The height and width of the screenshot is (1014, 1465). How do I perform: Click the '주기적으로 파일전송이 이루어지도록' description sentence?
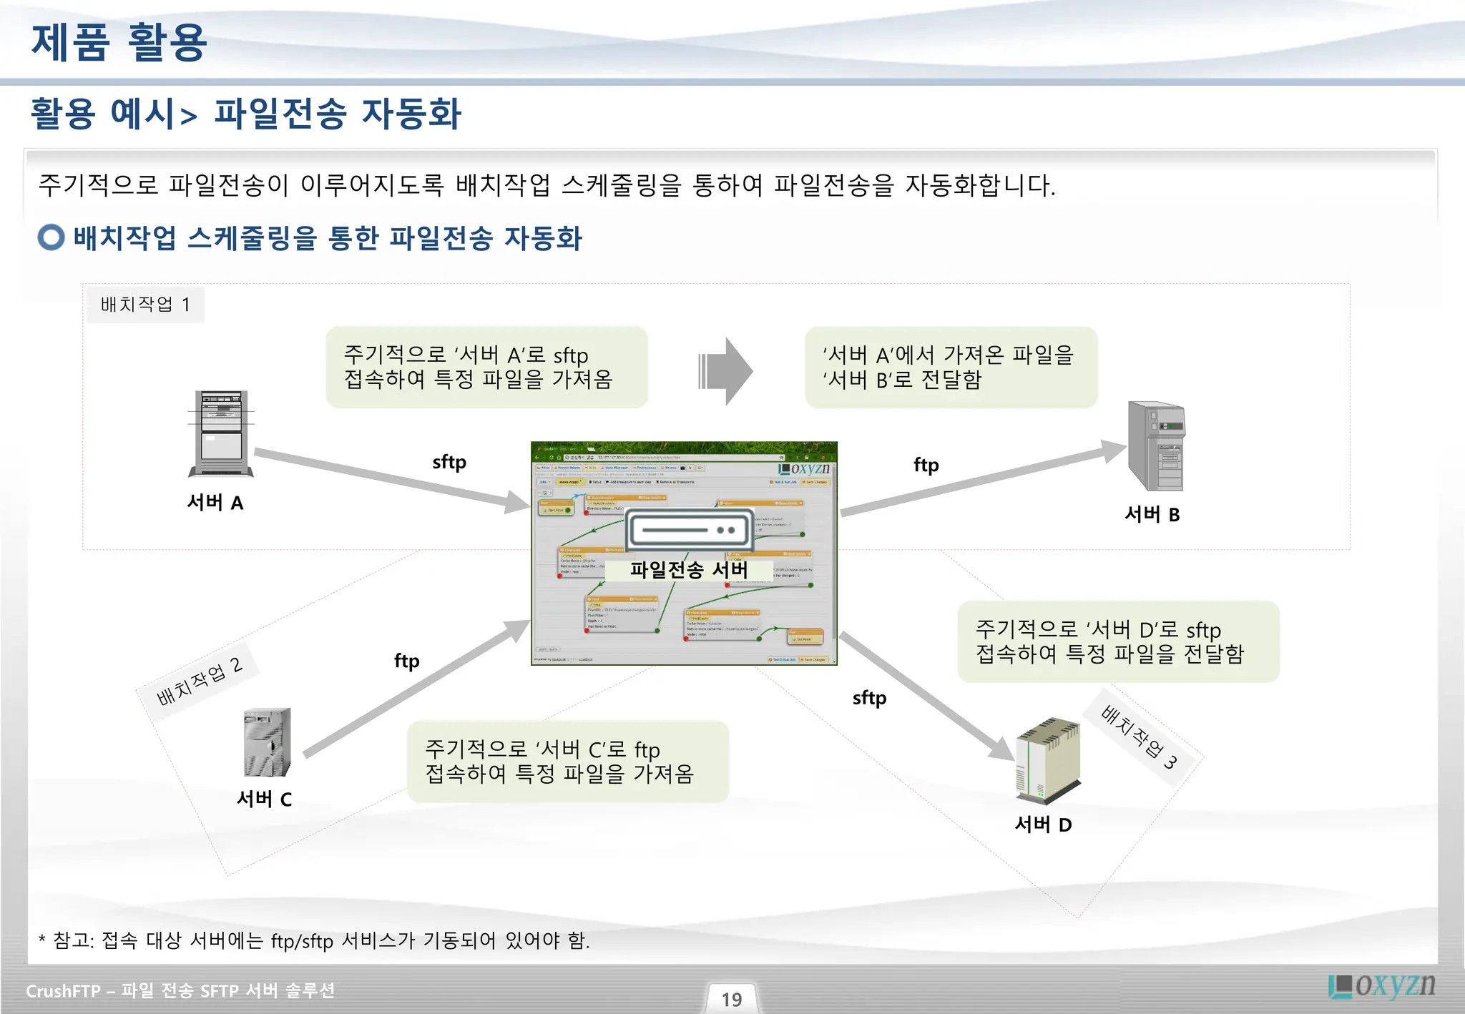pos(547,185)
